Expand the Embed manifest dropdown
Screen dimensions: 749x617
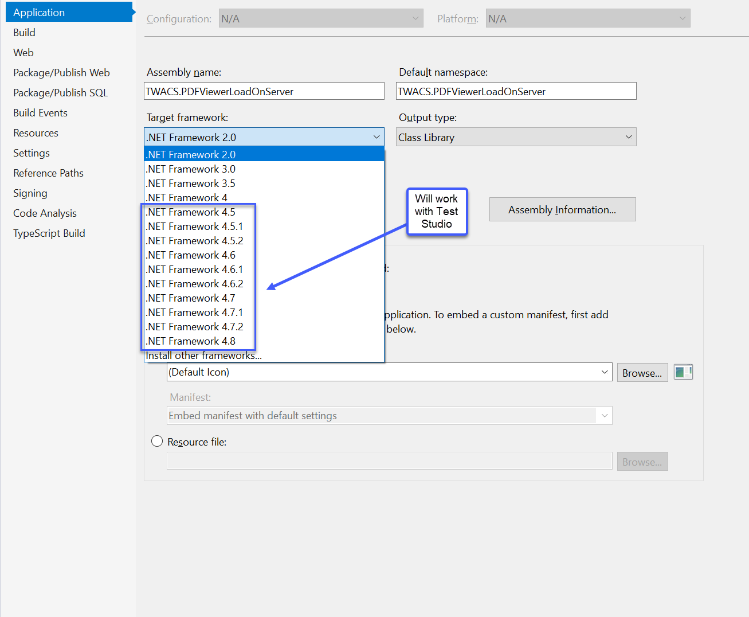[x=605, y=416]
